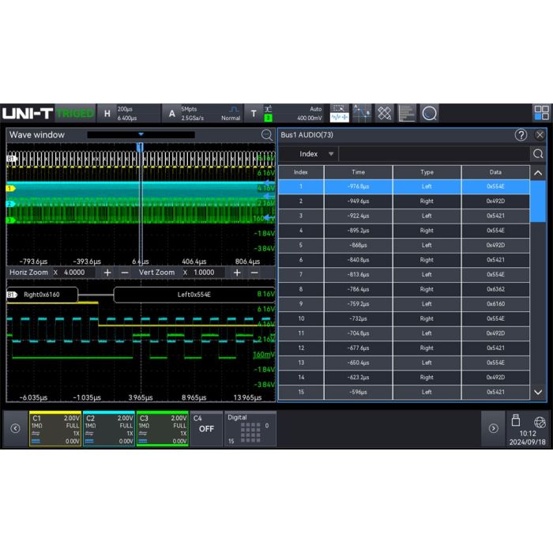Click the help question mark in Bus1 panel
The image size is (553, 553).
coord(521,135)
